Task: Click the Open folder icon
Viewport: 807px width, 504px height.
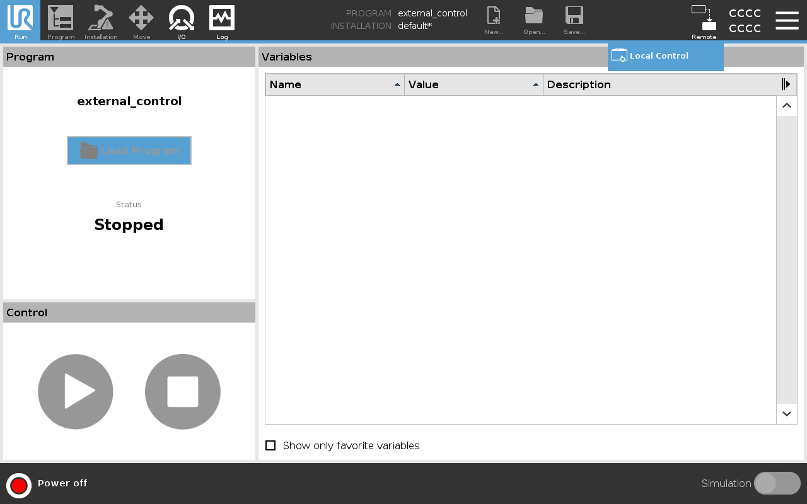Action: point(534,20)
